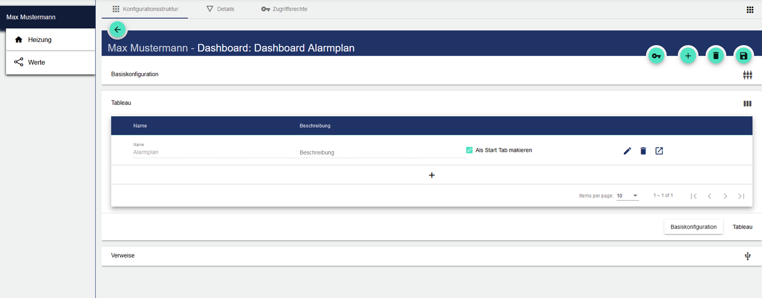Switch to the Zugriffsrechte tab
This screenshot has height=298, width=762.
coord(284,9)
